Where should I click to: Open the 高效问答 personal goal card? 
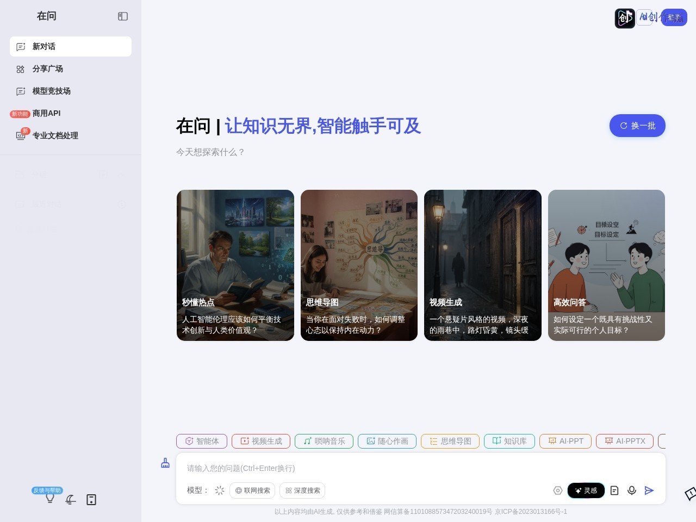tap(606, 265)
